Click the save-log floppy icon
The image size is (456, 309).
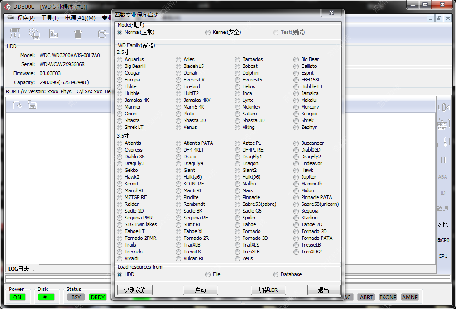32,105
